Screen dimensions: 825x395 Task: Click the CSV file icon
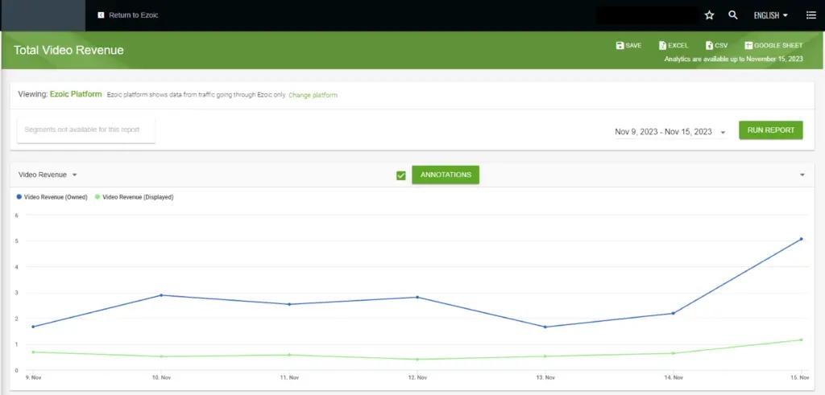click(x=709, y=46)
